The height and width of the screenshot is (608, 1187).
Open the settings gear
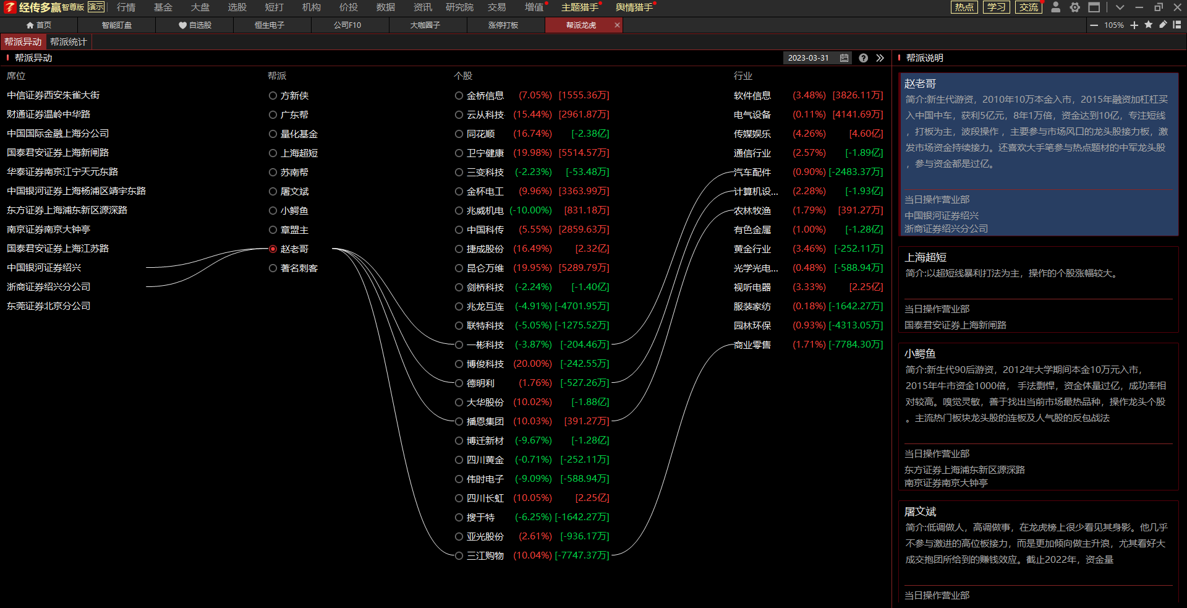click(x=1075, y=7)
